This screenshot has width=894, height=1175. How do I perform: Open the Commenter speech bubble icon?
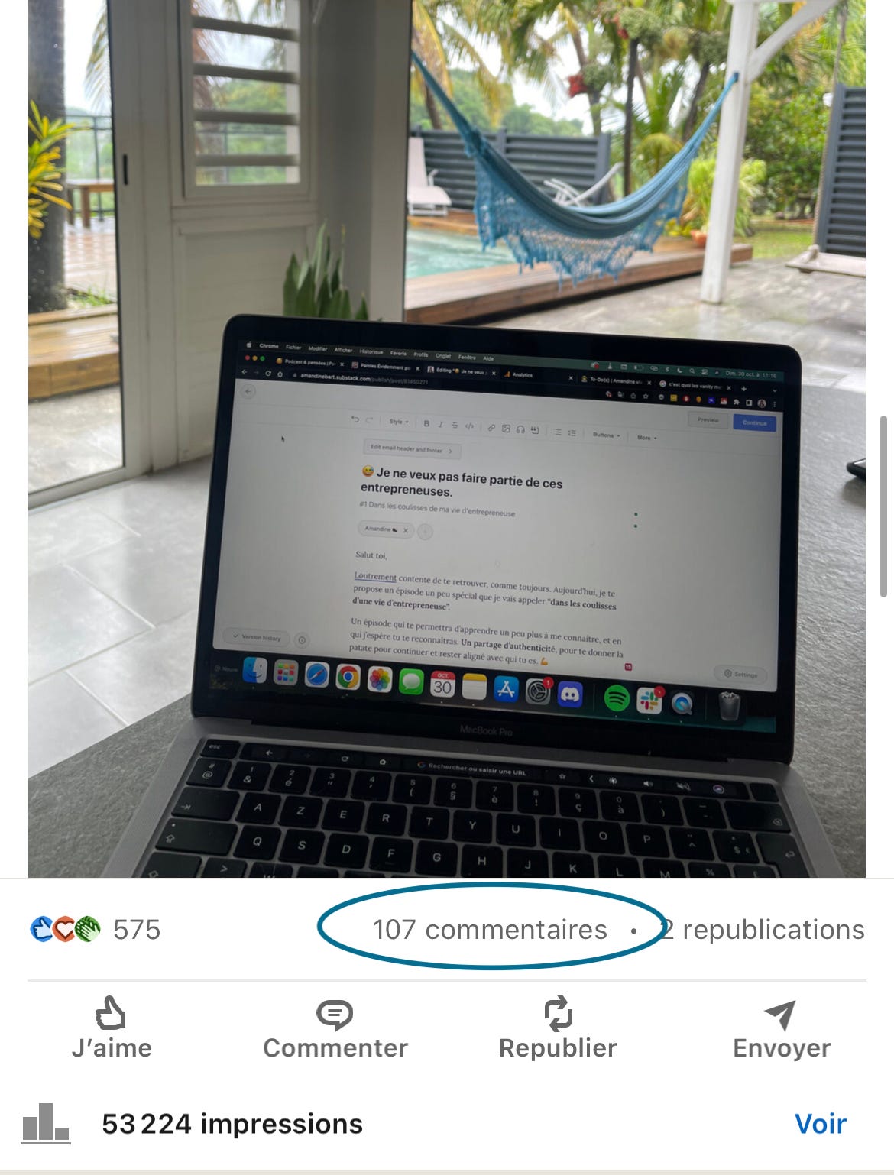point(335,1015)
